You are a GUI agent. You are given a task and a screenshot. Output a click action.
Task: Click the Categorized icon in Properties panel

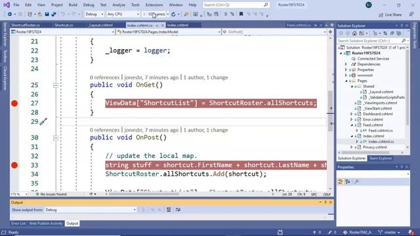point(341,182)
